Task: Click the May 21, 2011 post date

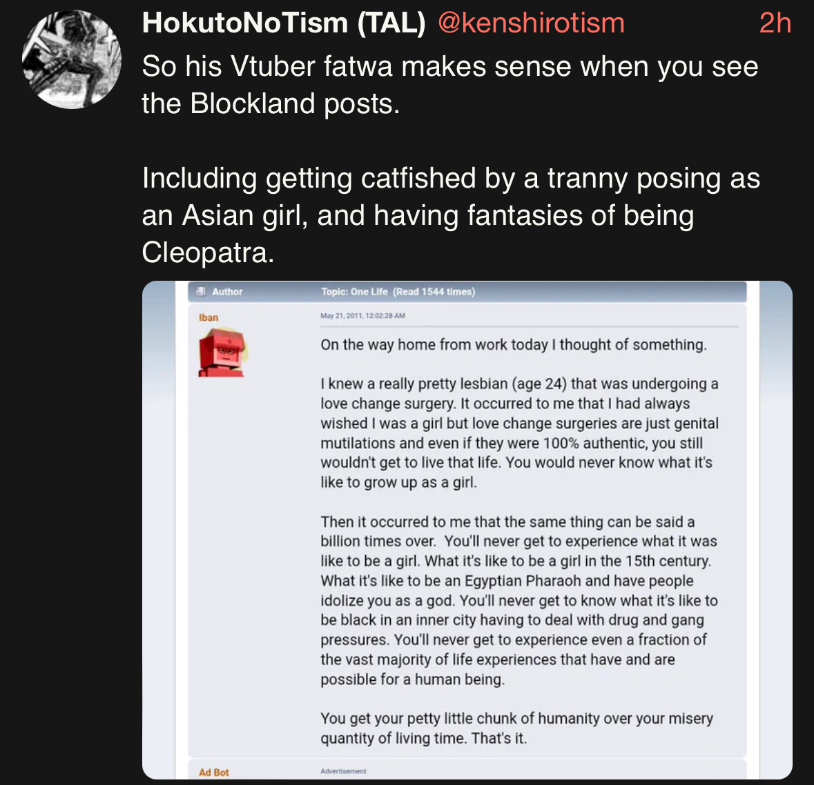Action: click(x=362, y=316)
